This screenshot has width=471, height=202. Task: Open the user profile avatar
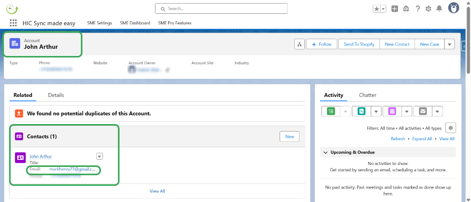(x=454, y=8)
